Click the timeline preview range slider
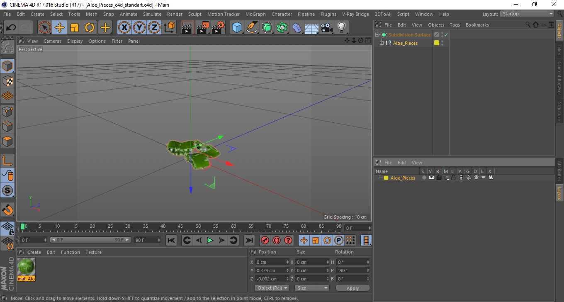 pyautogui.click(x=91, y=240)
